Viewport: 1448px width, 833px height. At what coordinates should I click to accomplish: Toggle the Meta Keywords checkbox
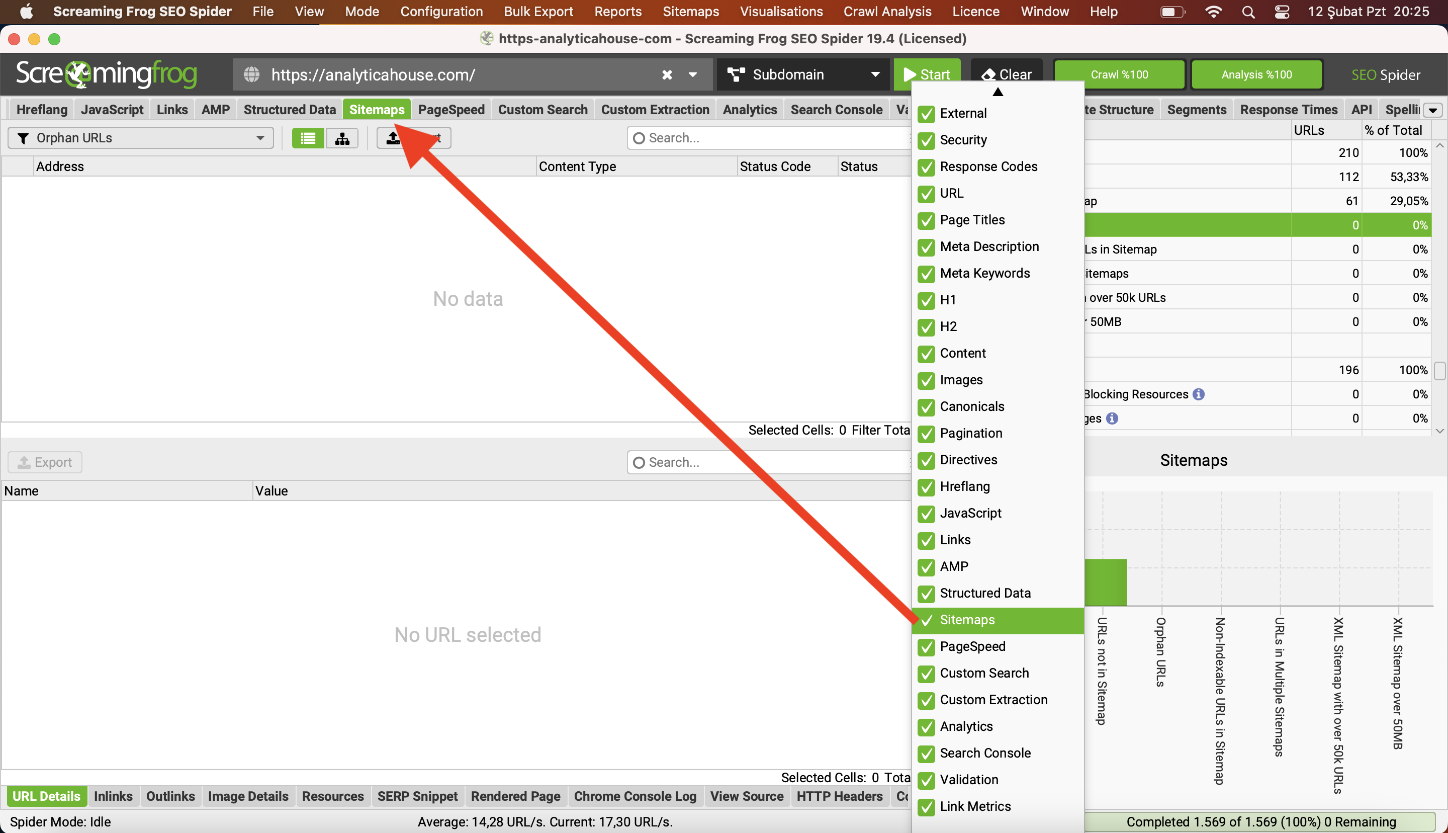926,274
